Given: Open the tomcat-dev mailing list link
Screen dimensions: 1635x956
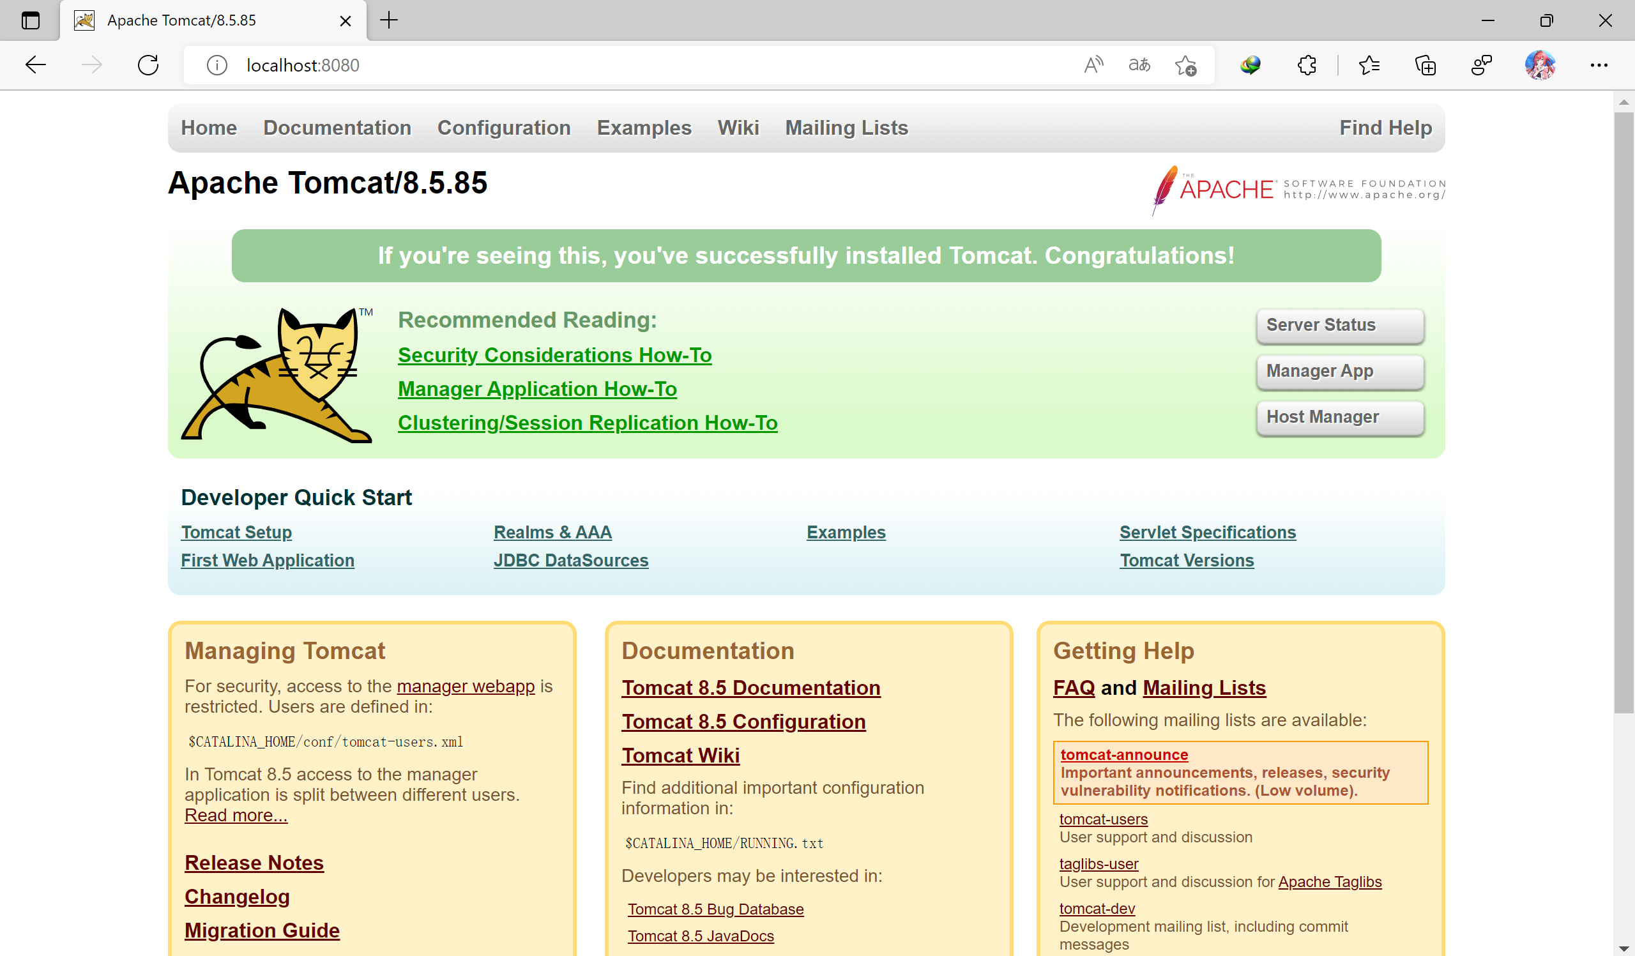Looking at the screenshot, I should click(1097, 909).
